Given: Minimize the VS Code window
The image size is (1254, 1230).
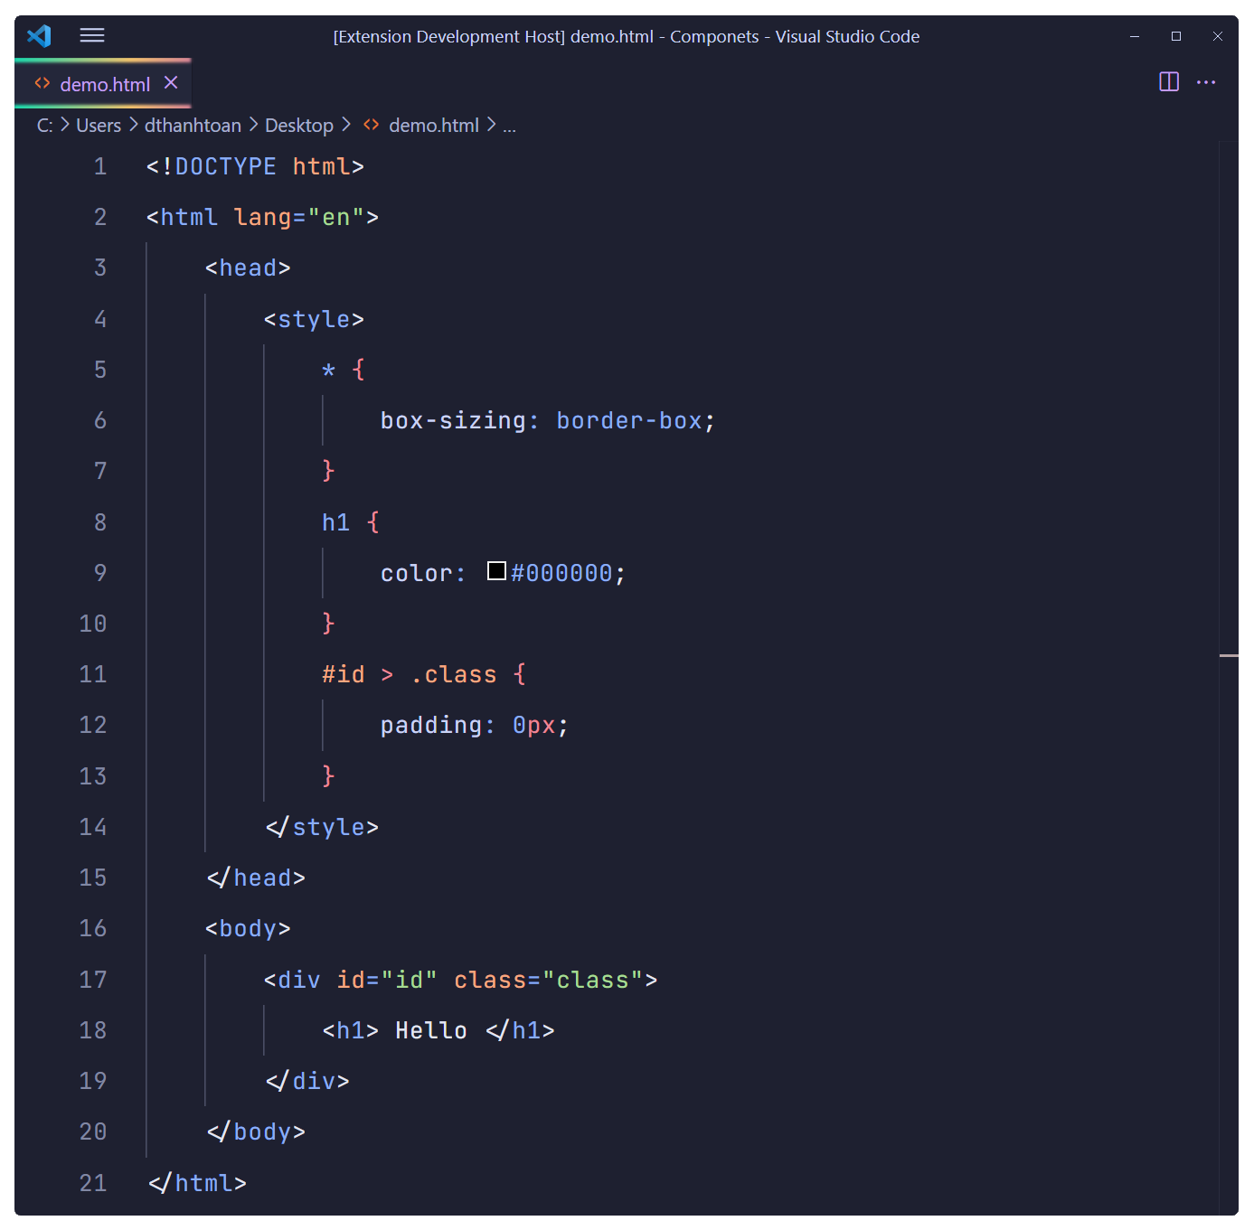Looking at the screenshot, I should click(1135, 36).
